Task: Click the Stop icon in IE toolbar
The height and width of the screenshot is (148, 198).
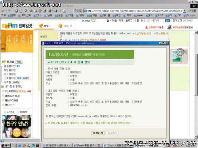Action: 17,11
